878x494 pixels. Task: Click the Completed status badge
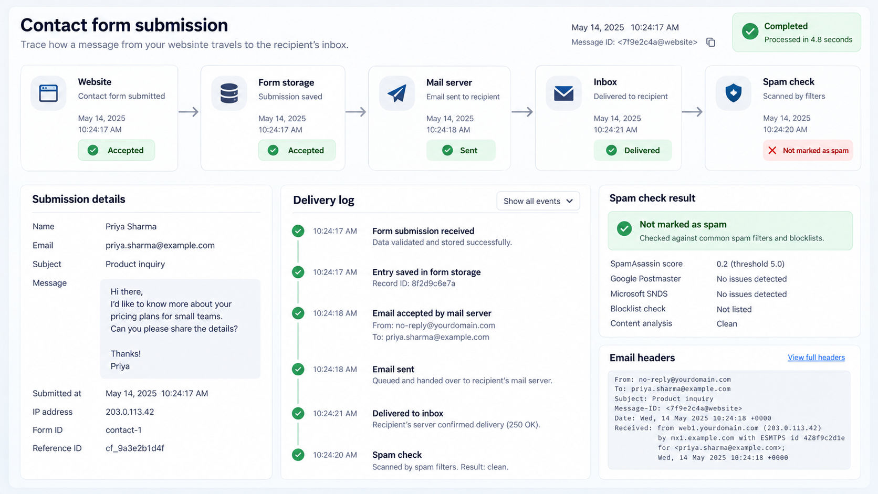coord(797,33)
